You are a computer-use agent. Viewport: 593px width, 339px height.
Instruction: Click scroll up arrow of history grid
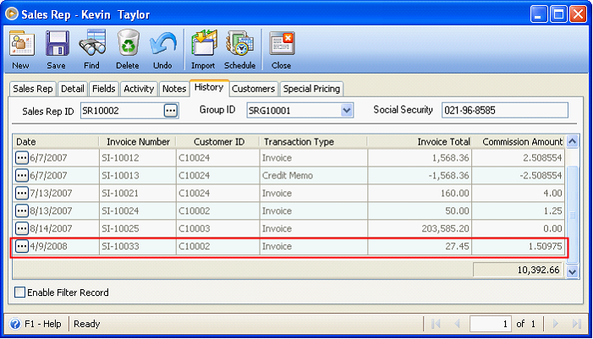(572, 142)
